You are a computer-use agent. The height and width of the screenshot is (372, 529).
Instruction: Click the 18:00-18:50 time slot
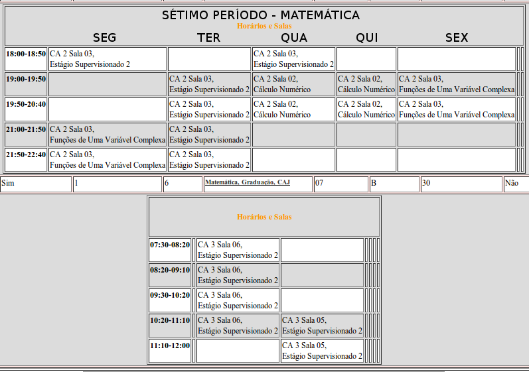coord(26,59)
